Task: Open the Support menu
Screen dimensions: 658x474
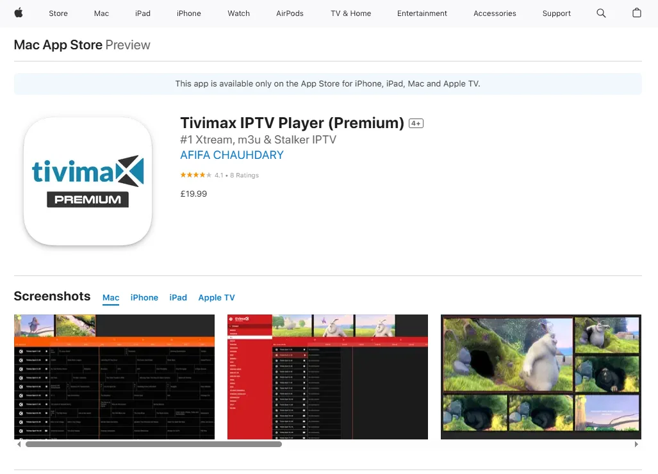Action: 556,13
